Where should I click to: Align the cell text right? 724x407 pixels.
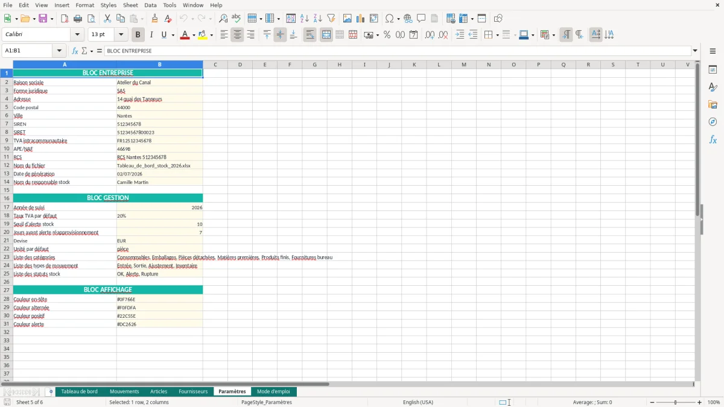pyautogui.click(x=250, y=35)
